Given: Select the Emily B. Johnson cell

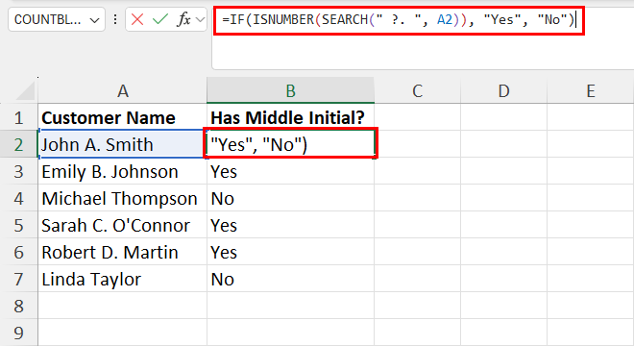Looking at the screenshot, I should pyautogui.click(x=123, y=171).
